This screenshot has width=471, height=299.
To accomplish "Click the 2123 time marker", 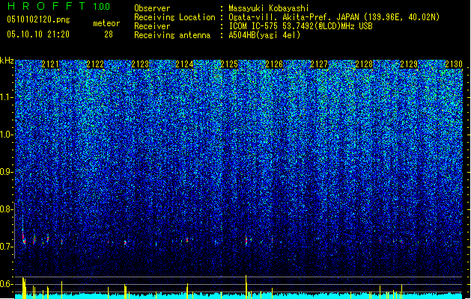I will click(140, 64).
